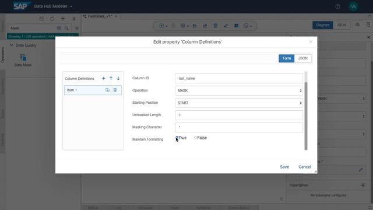Collapse the Data Quality category
Image resolution: width=373 pixels, height=210 pixels.
[x=12, y=45]
